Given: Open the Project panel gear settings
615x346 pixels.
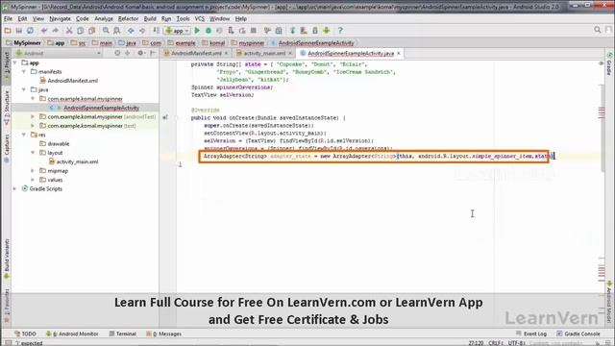Looking at the screenshot, I should (141, 53).
